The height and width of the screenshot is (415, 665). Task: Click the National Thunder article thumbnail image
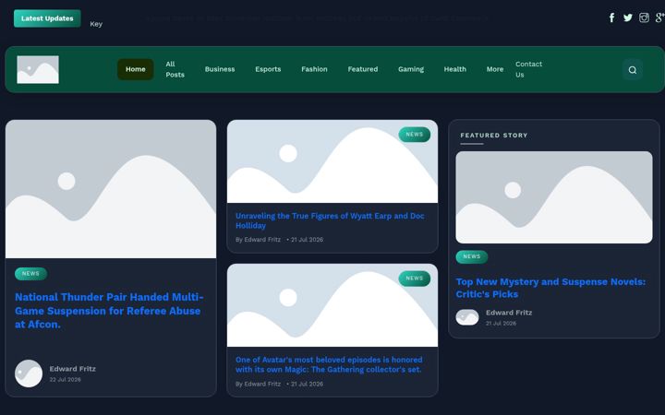(111, 189)
